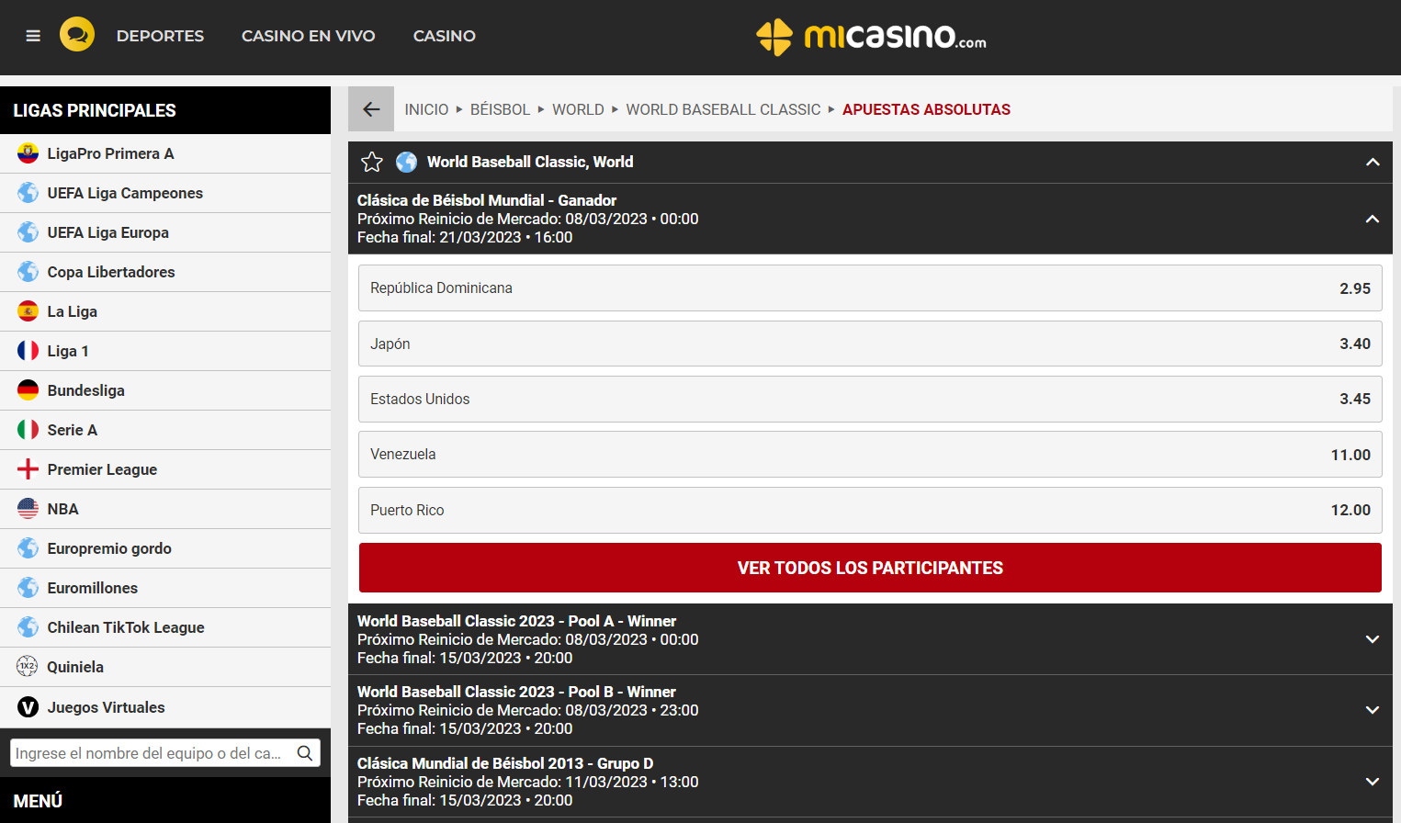The image size is (1401, 823).
Task: Focus the team name search field
Action: (152, 753)
